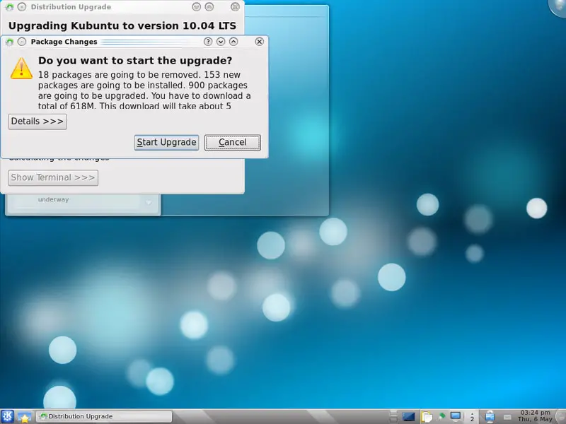Minimize the Distribution Upgrade window
The width and height of the screenshot is (566, 424).
[x=197, y=7]
